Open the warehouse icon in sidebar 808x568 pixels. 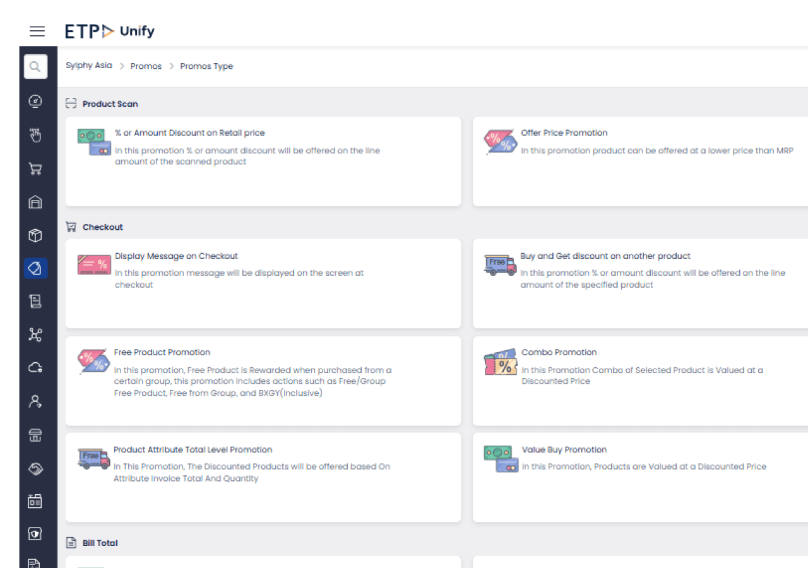click(35, 202)
